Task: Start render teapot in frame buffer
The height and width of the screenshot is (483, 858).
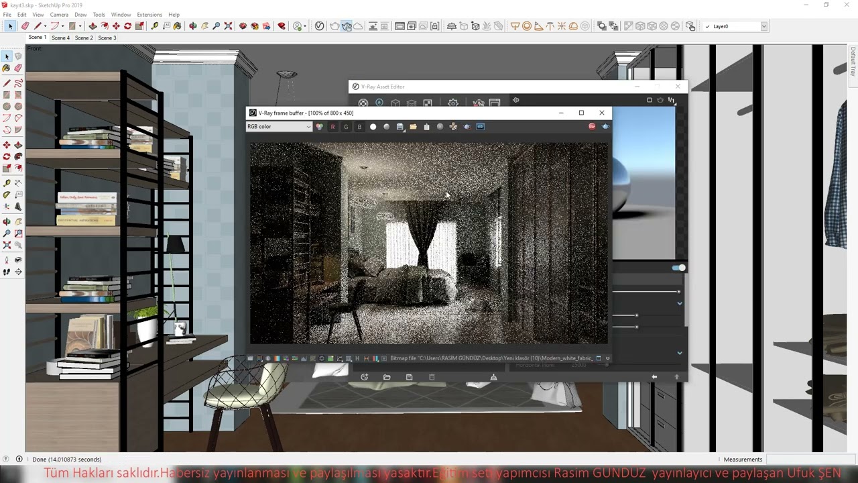Action: tap(605, 126)
